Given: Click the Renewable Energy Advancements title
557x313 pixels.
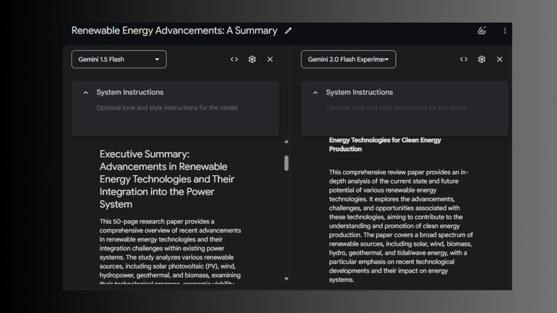Looking at the screenshot, I should coord(174,31).
